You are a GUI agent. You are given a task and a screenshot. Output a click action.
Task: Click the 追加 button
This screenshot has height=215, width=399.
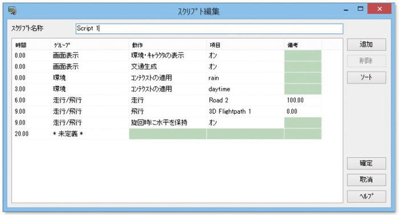coord(367,44)
